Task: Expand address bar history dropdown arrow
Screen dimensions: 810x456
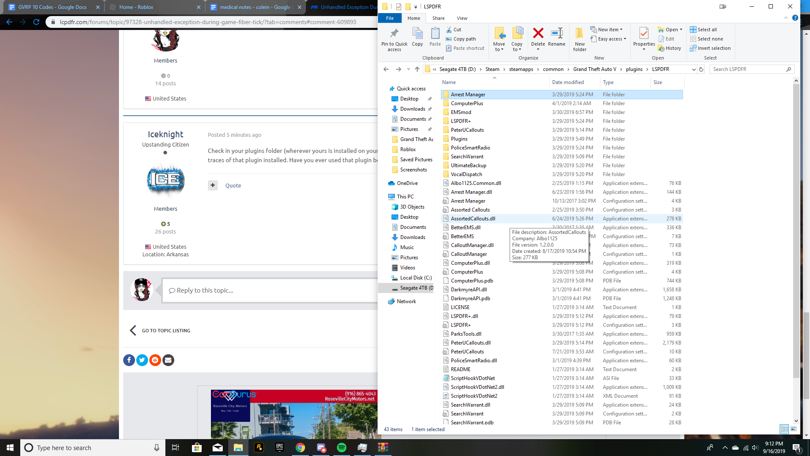Action: click(694, 69)
